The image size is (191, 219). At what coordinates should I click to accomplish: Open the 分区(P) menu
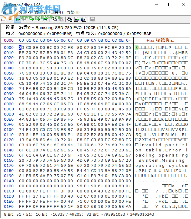click(25, 12)
